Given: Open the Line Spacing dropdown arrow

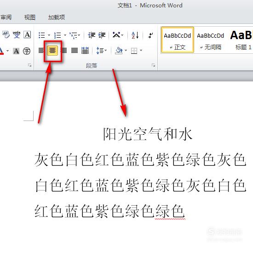Looking at the screenshot, I should [x=106, y=51].
